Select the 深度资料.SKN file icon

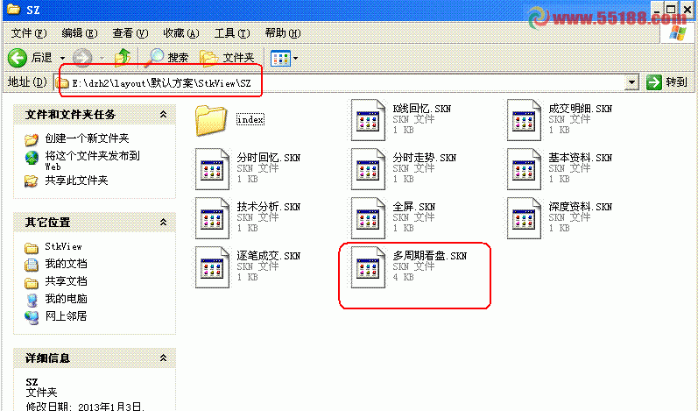pos(524,218)
